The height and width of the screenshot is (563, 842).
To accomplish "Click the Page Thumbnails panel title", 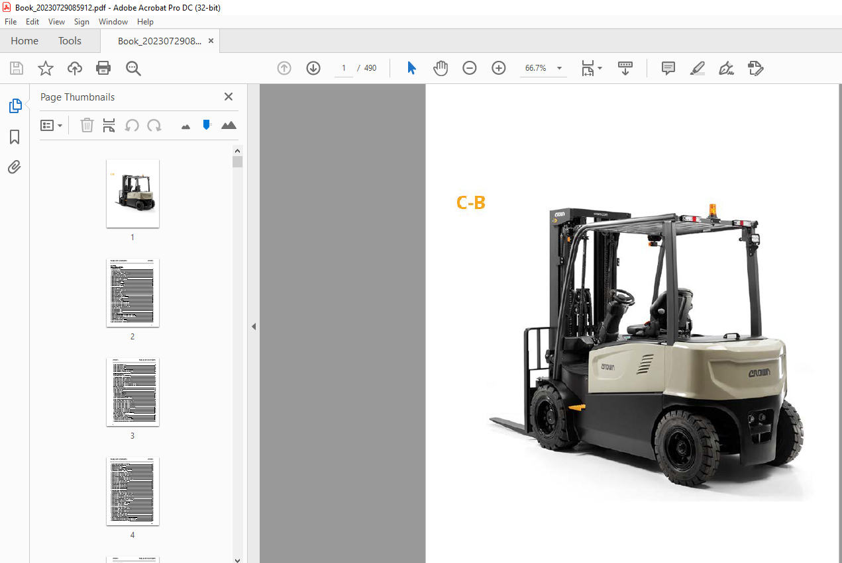I will click(78, 97).
